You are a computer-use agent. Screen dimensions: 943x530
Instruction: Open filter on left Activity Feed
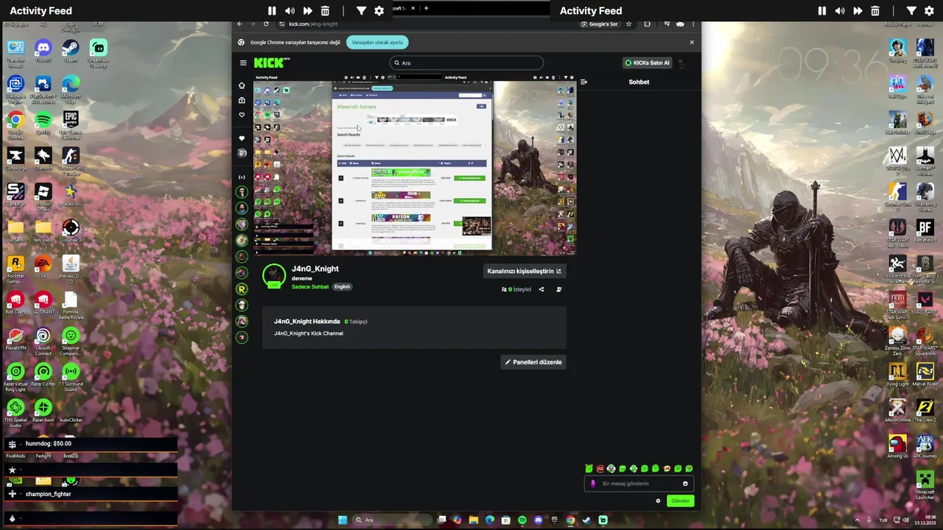pos(361,11)
